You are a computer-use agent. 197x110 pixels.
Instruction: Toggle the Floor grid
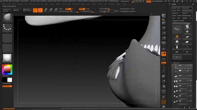[x=163, y=49]
